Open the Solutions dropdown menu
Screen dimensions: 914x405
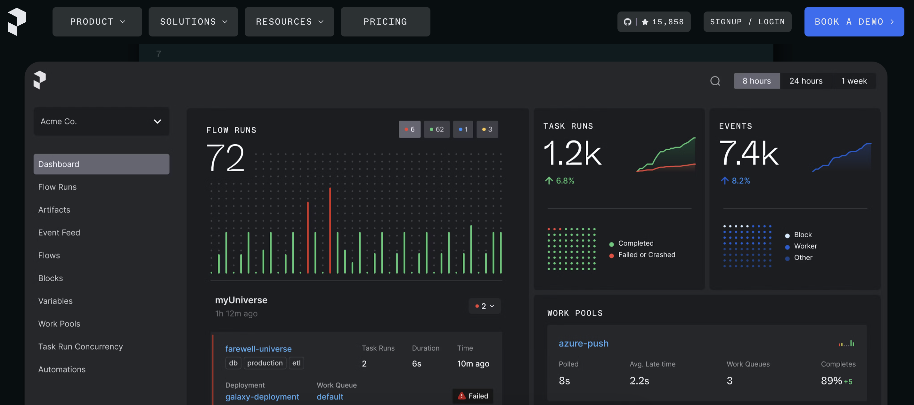[x=193, y=22]
